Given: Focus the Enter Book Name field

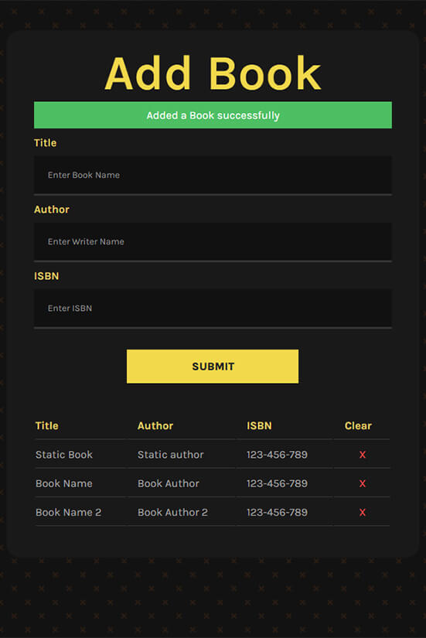Looking at the screenshot, I should pyautogui.click(x=213, y=175).
